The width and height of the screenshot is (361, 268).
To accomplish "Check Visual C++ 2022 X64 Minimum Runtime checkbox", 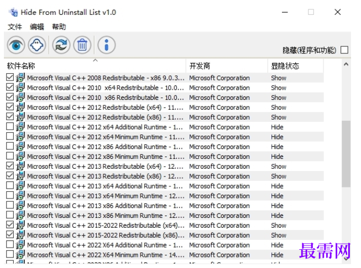I will click(10, 254).
